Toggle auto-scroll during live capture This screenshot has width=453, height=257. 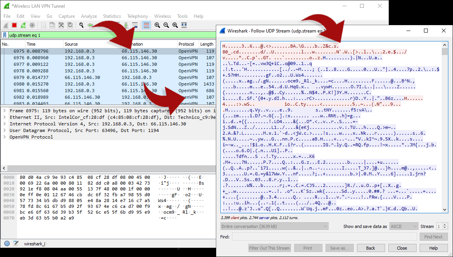point(135,26)
